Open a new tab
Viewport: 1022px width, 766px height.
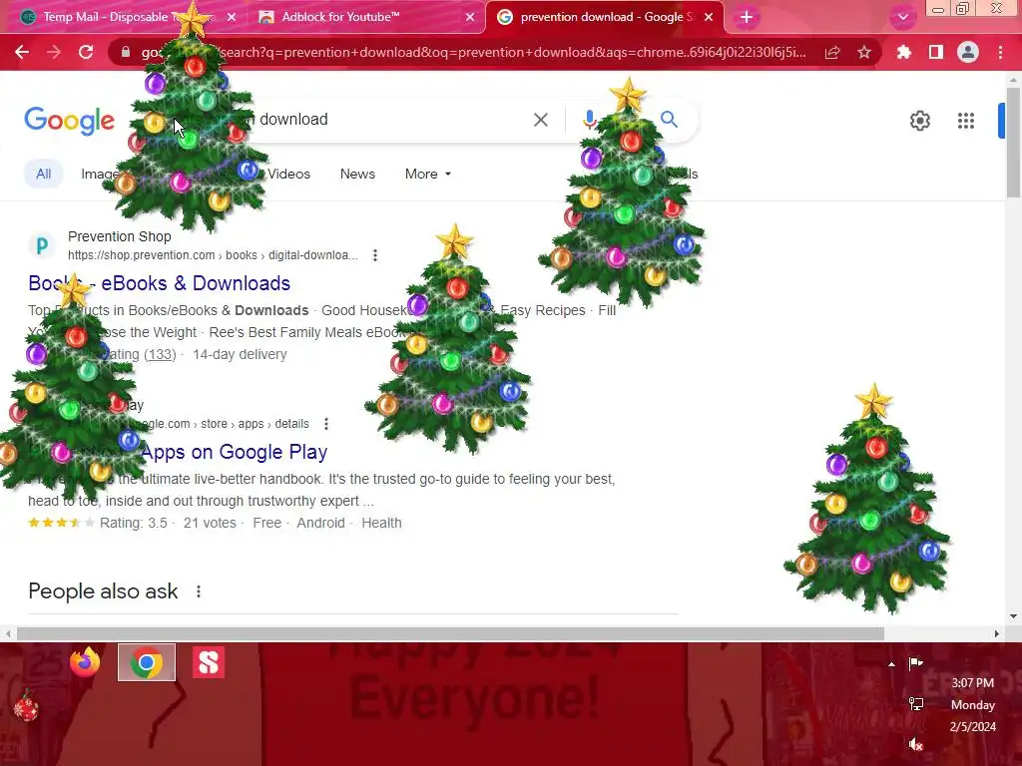click(747, 17)
